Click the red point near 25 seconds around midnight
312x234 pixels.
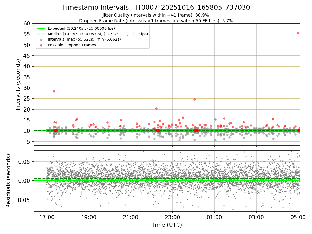point(194,99)
